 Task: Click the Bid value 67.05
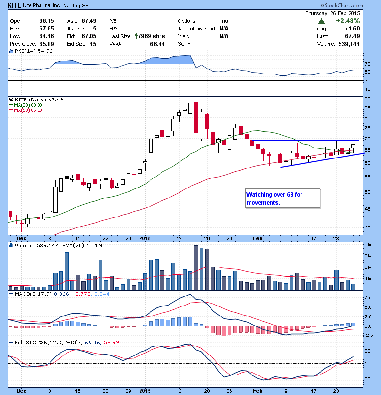(89, 36)
